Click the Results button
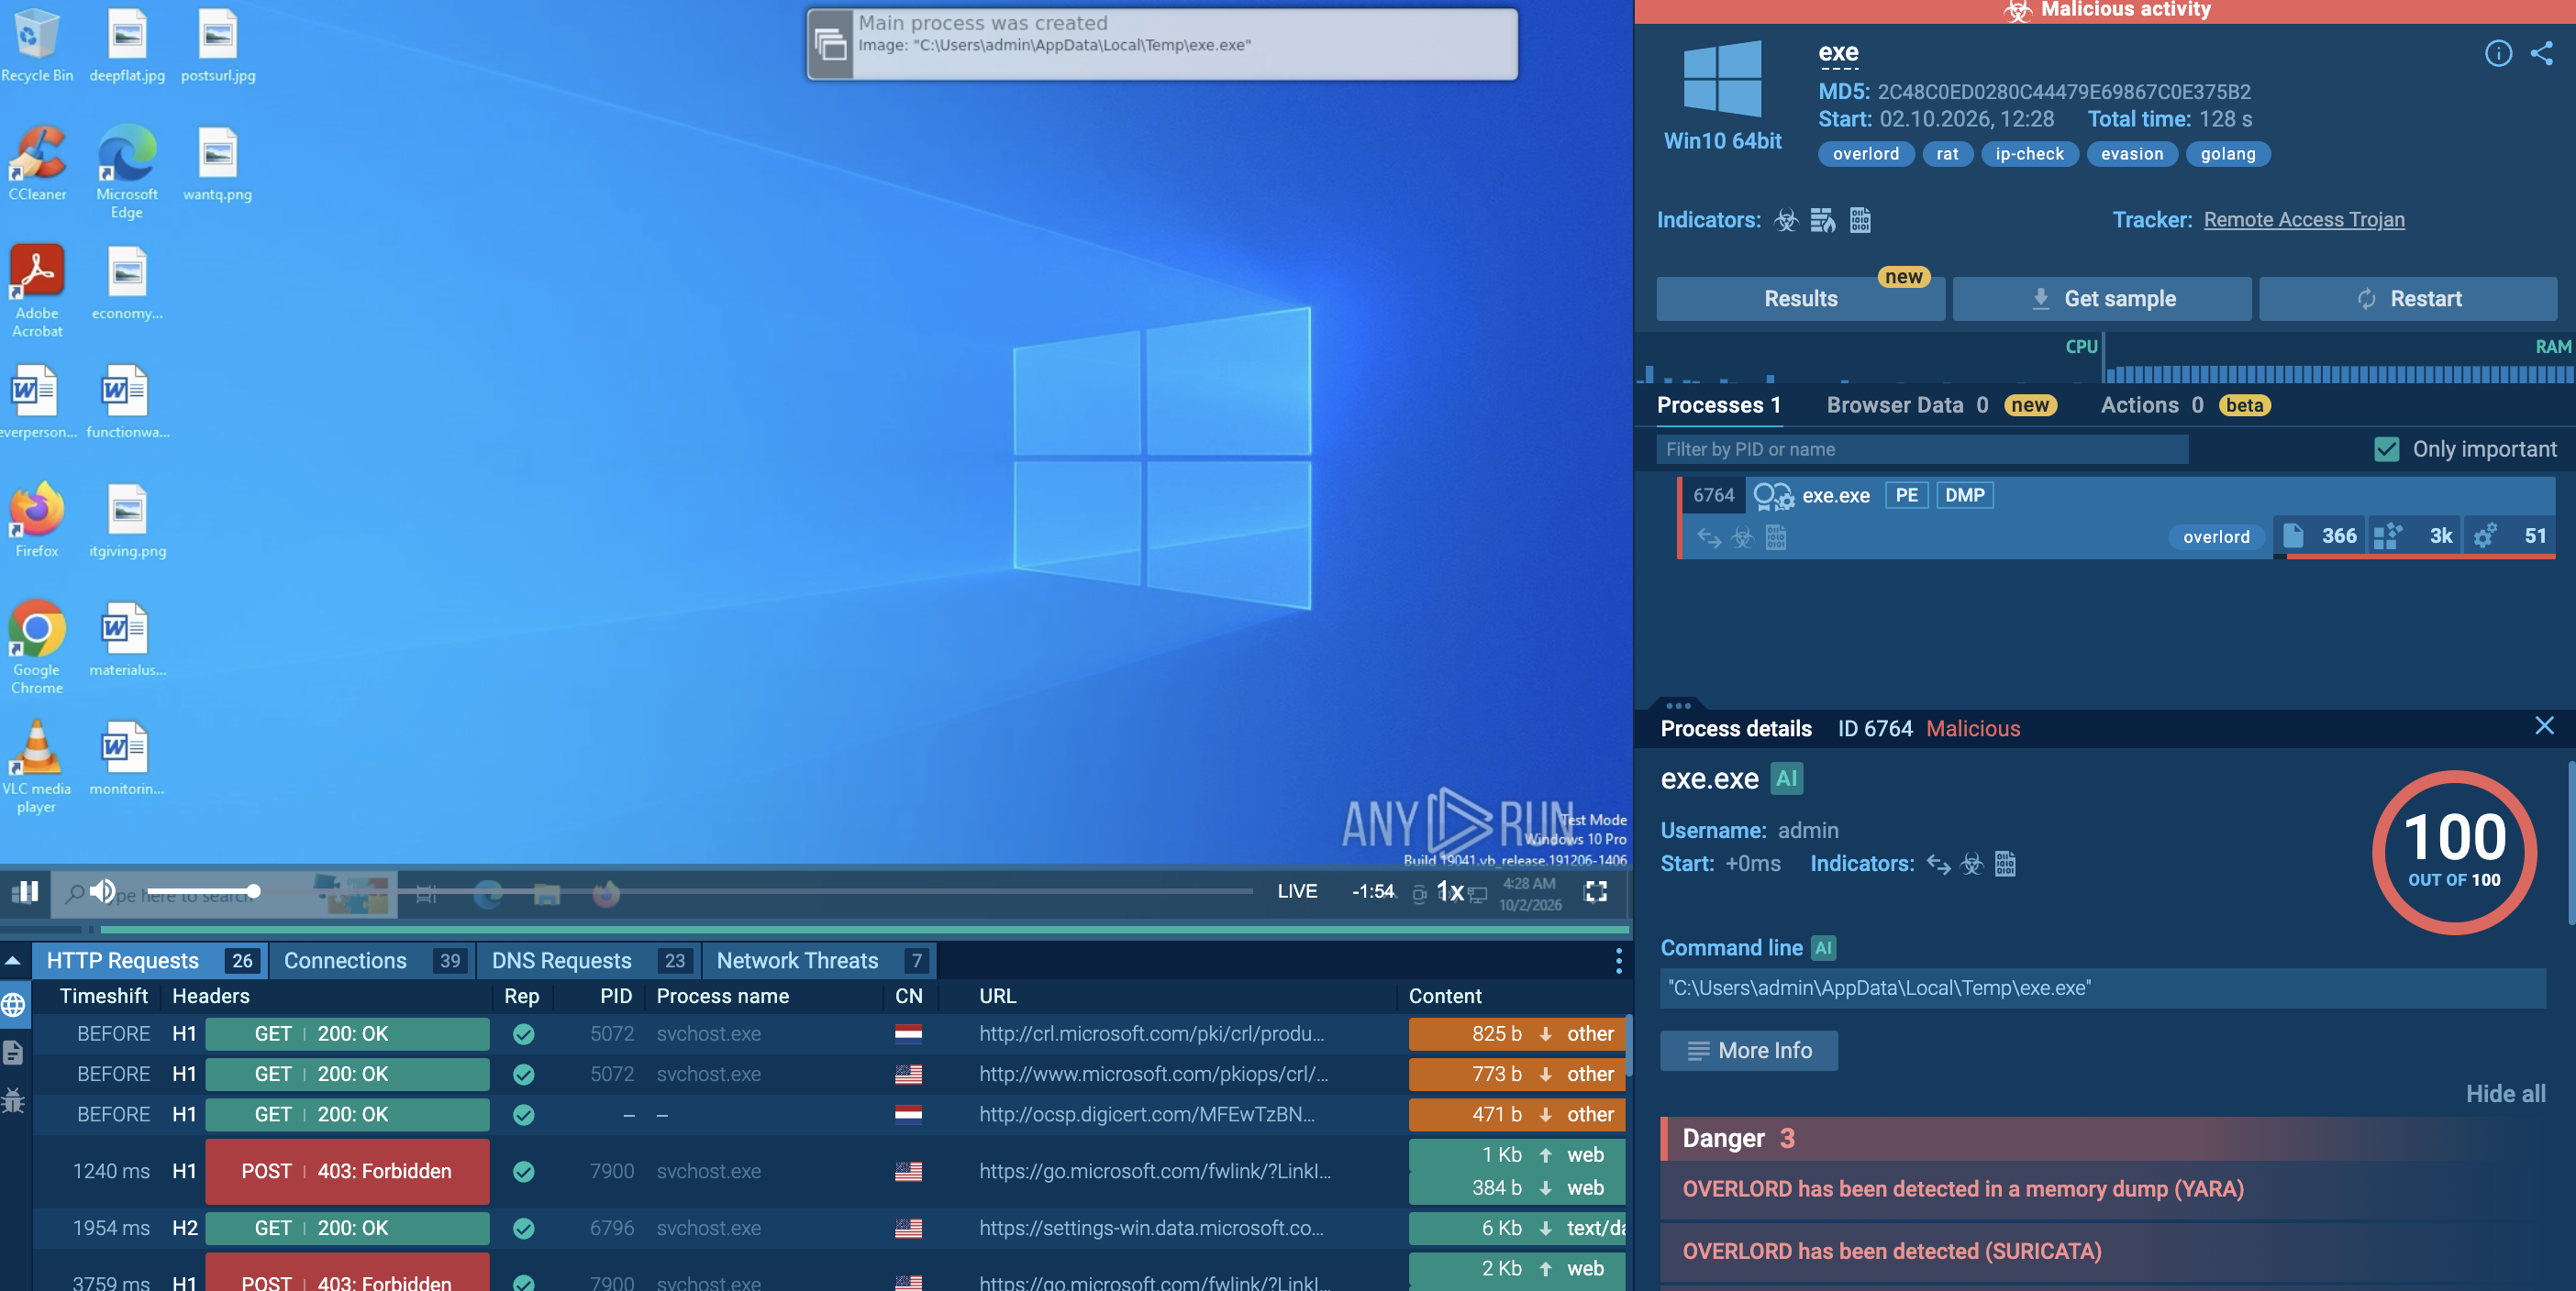The width and height of the screenshot is (2576, 1291). [1800, 299]
